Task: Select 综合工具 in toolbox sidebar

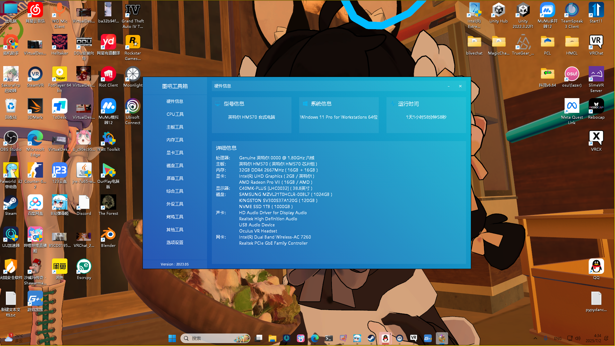Action: coord(175,191)
